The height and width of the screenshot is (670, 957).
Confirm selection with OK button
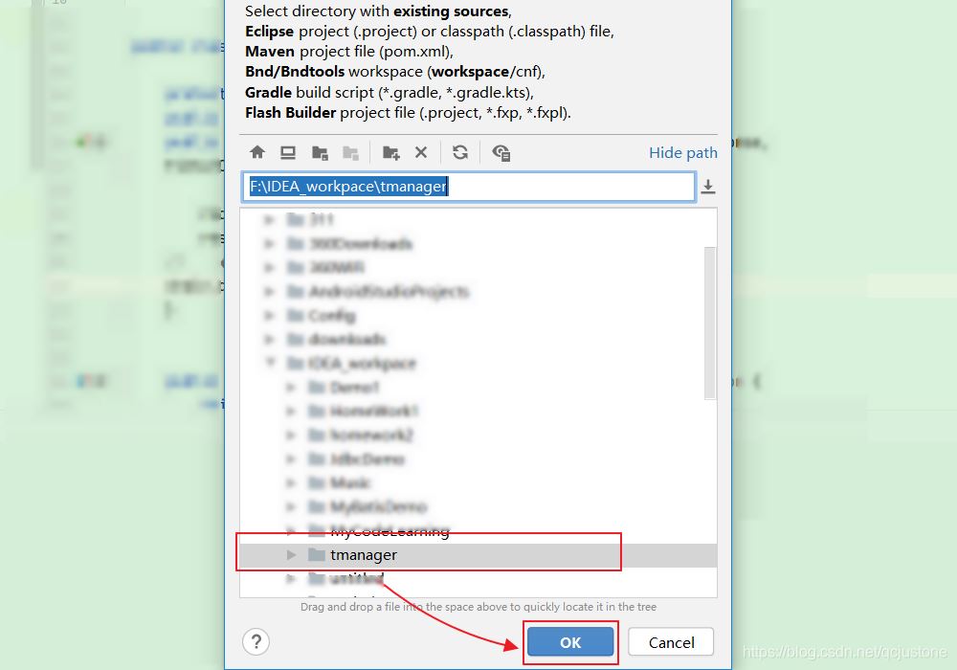pyautogui.click(x=570, y=642)
